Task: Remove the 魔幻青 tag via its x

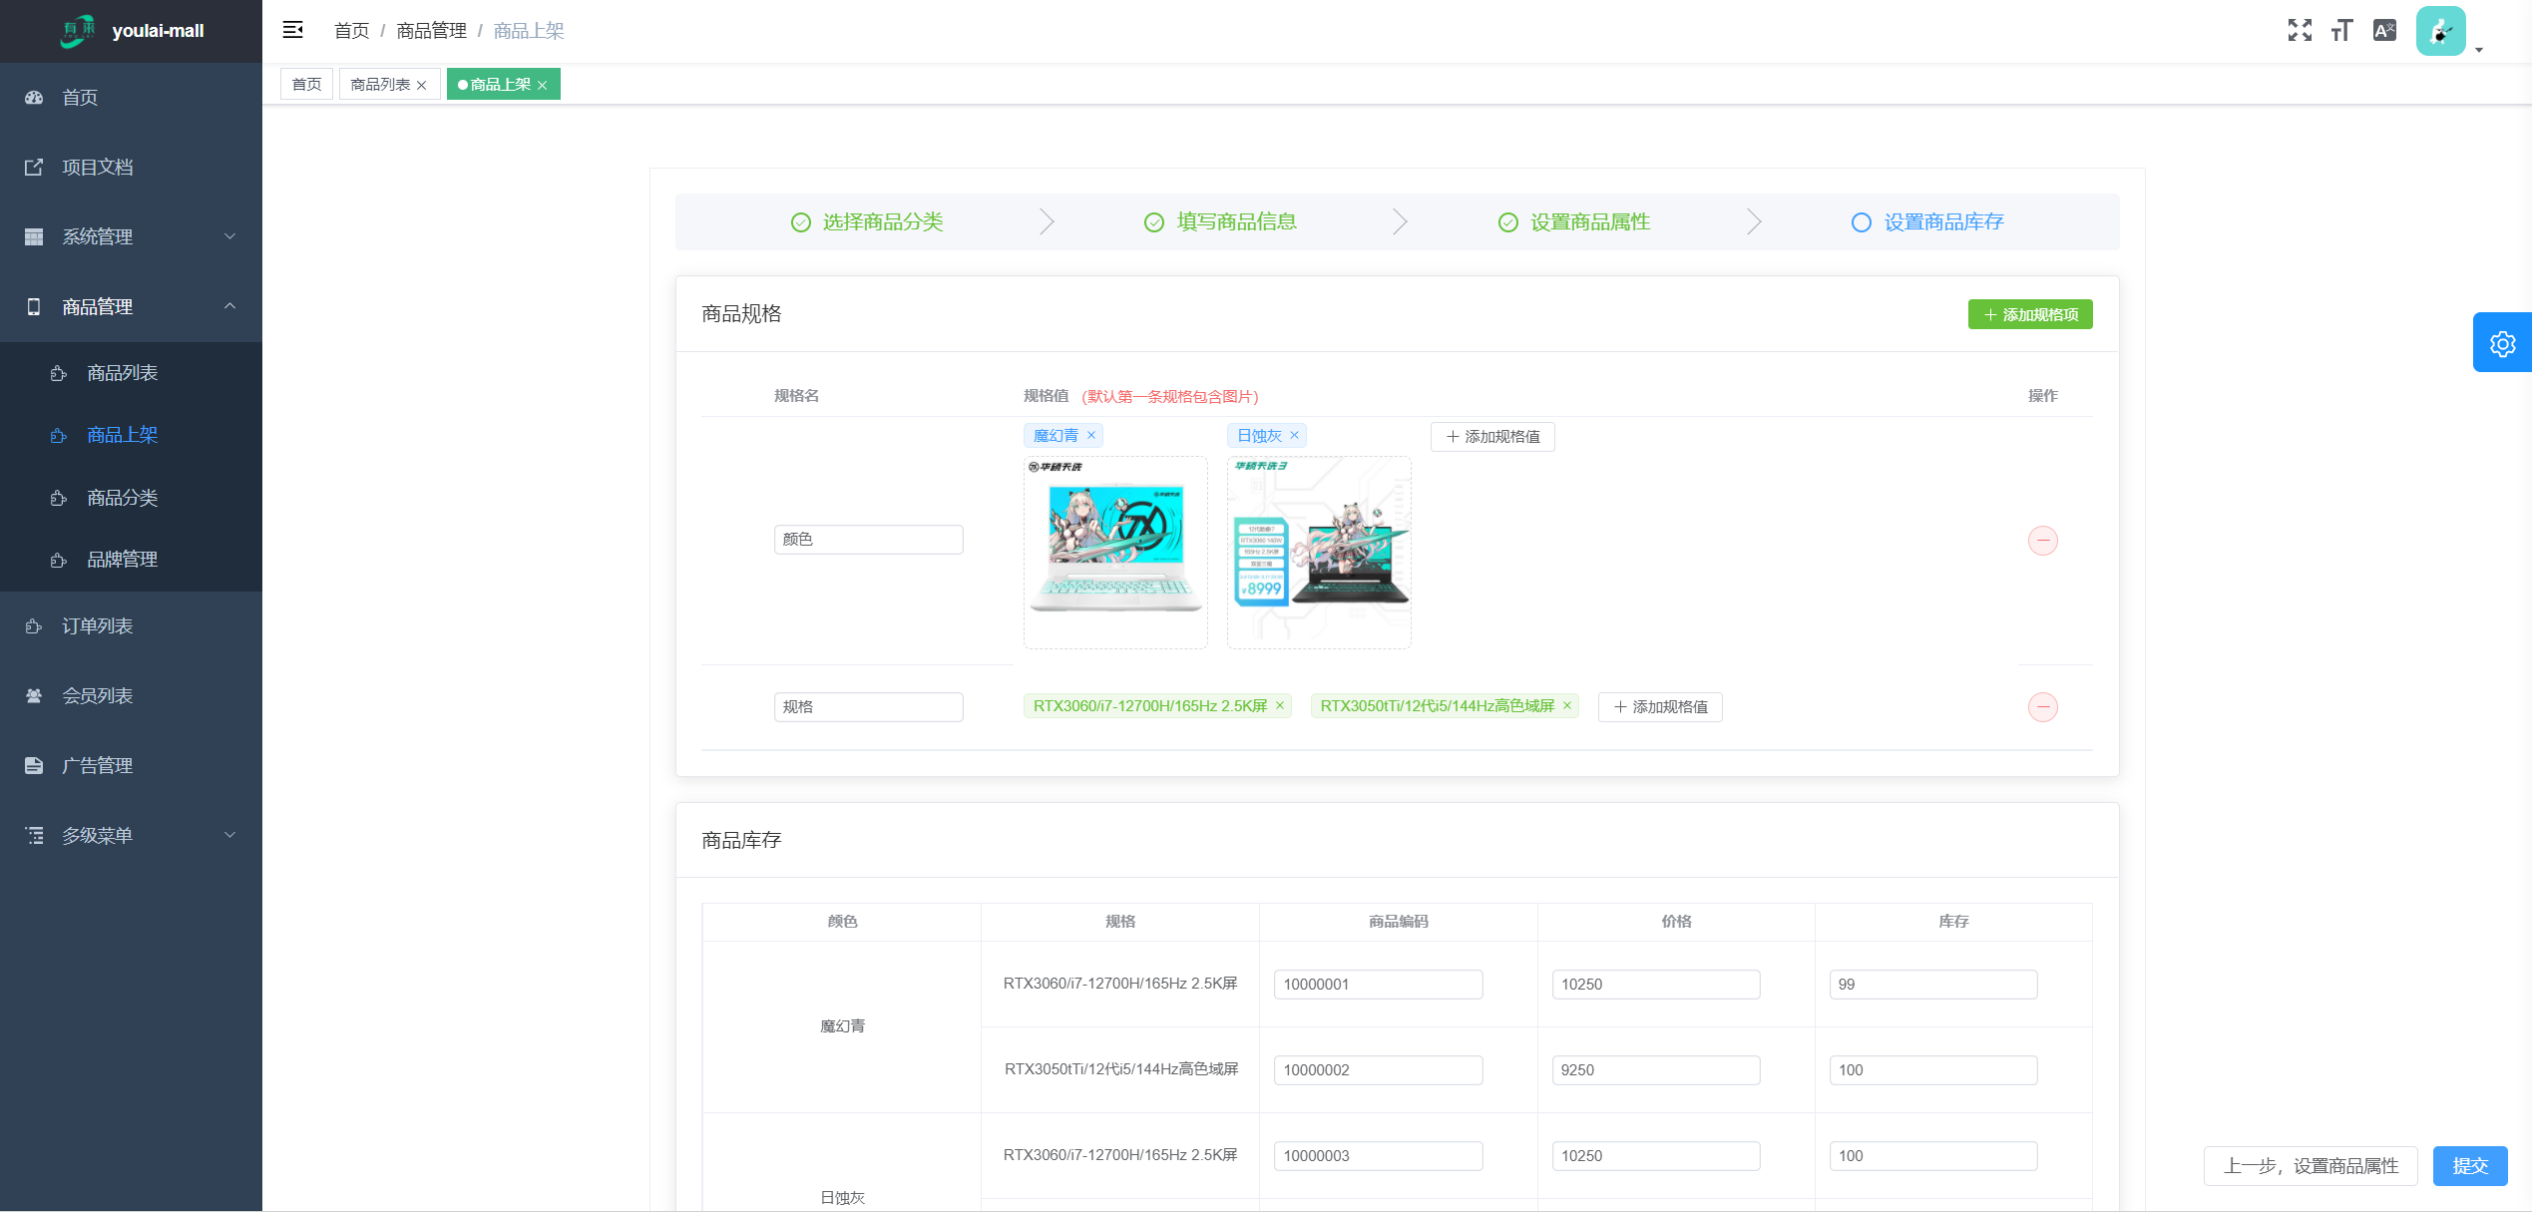Action: (x=1091, y=435)
